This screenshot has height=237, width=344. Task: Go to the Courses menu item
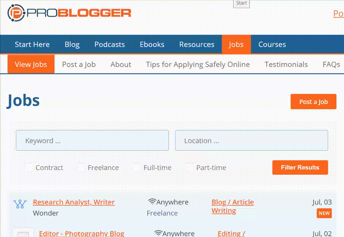pyautogui.click(x=272, y=45)
